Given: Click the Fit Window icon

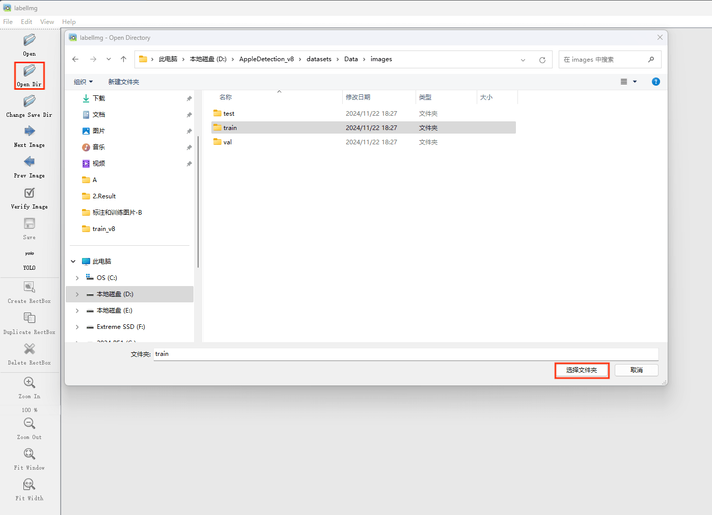Looking at the screenshot, I should 30,454.
